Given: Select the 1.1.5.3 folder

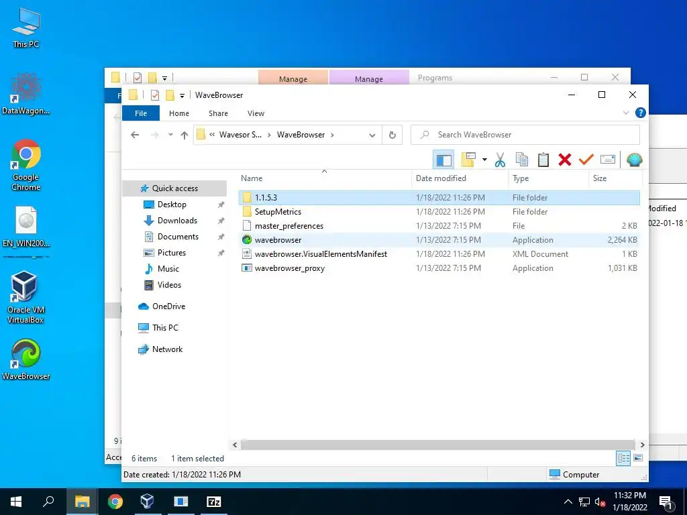Looking at the screenshot, I should point(439,198).
